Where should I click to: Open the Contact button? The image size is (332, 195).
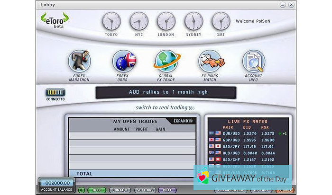click(120, 190)
